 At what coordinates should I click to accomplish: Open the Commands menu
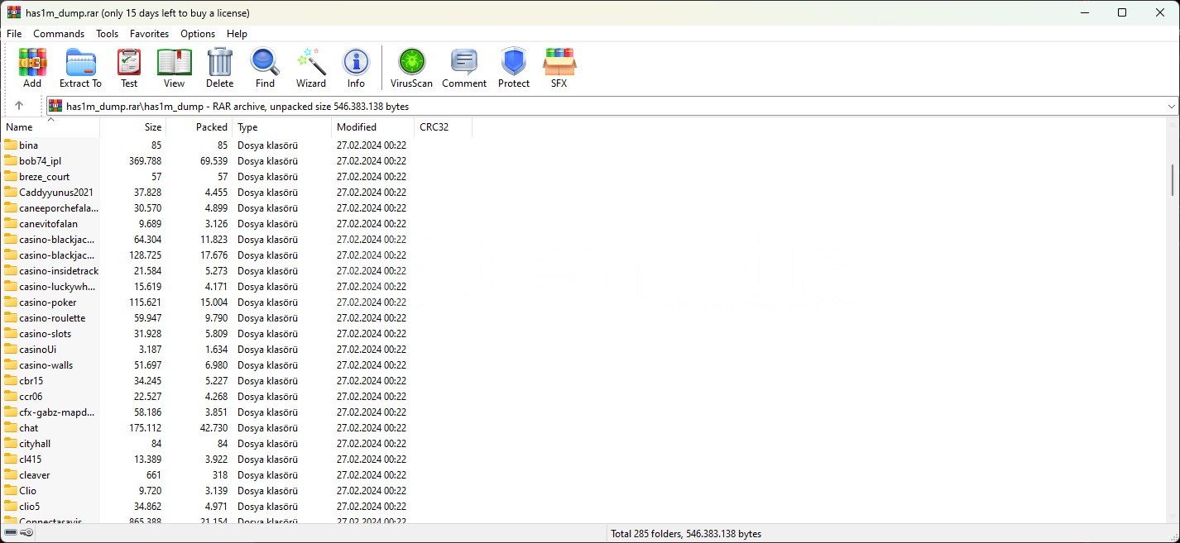pyautogui.click(x=59, y=34)
